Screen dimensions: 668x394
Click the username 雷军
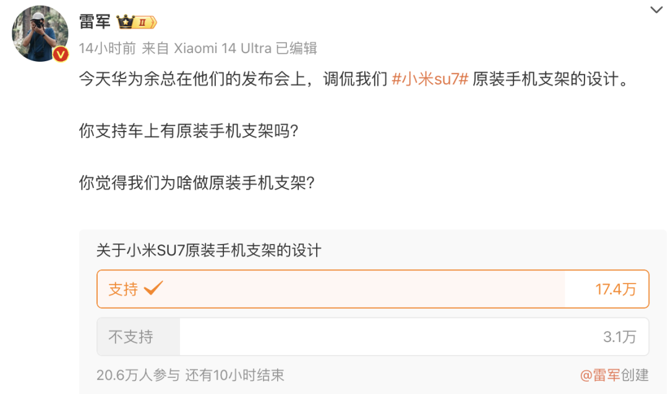tap(95, 20)
